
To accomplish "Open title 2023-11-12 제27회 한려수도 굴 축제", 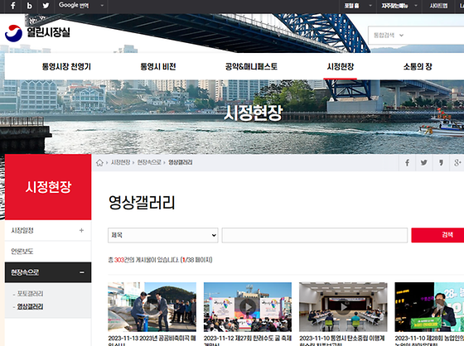I will tap(248, 341).
